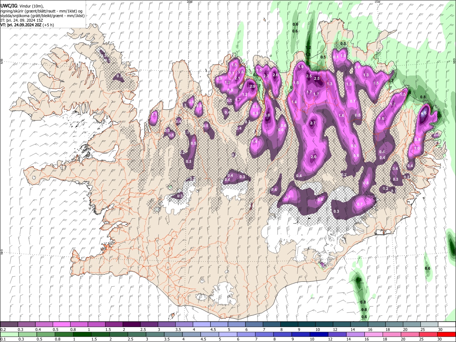Click the bright pink swatch between 0.5 and 0.8
Image resolution: width=456 pixels, height=342 pixels.
pyautogui.click(x=61, y=325)
